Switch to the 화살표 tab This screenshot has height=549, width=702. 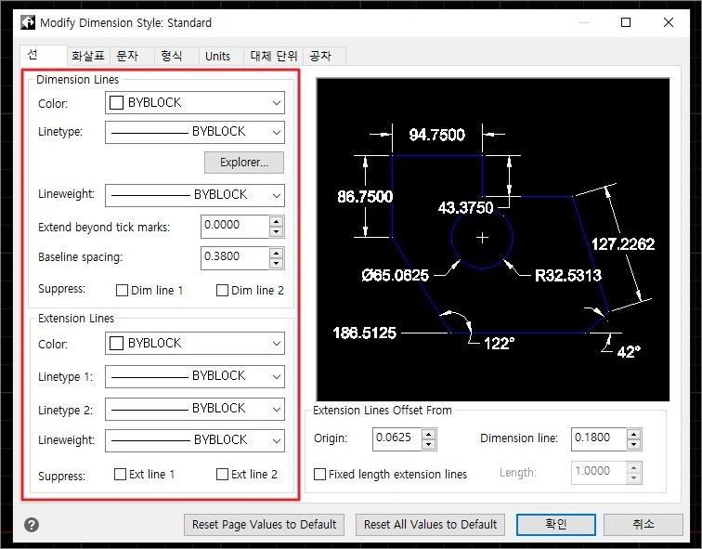[x=87, y=56]
